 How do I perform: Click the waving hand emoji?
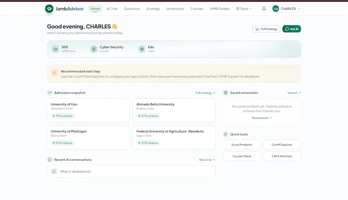(x=115, y=27)
